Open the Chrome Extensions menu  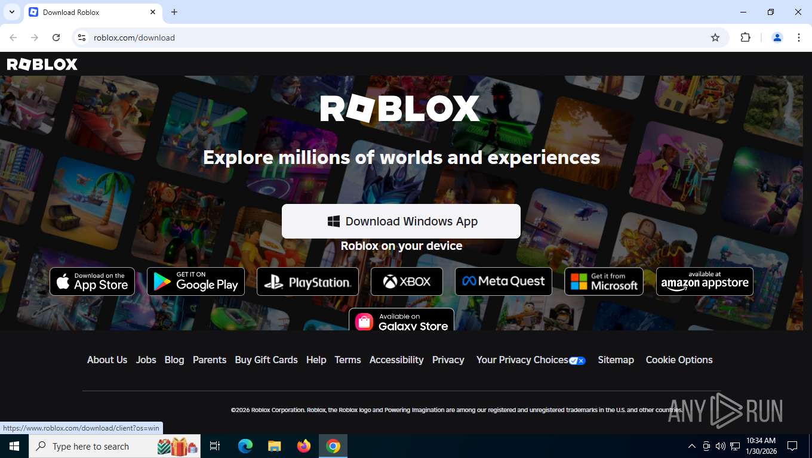click(x=745, y=38)
